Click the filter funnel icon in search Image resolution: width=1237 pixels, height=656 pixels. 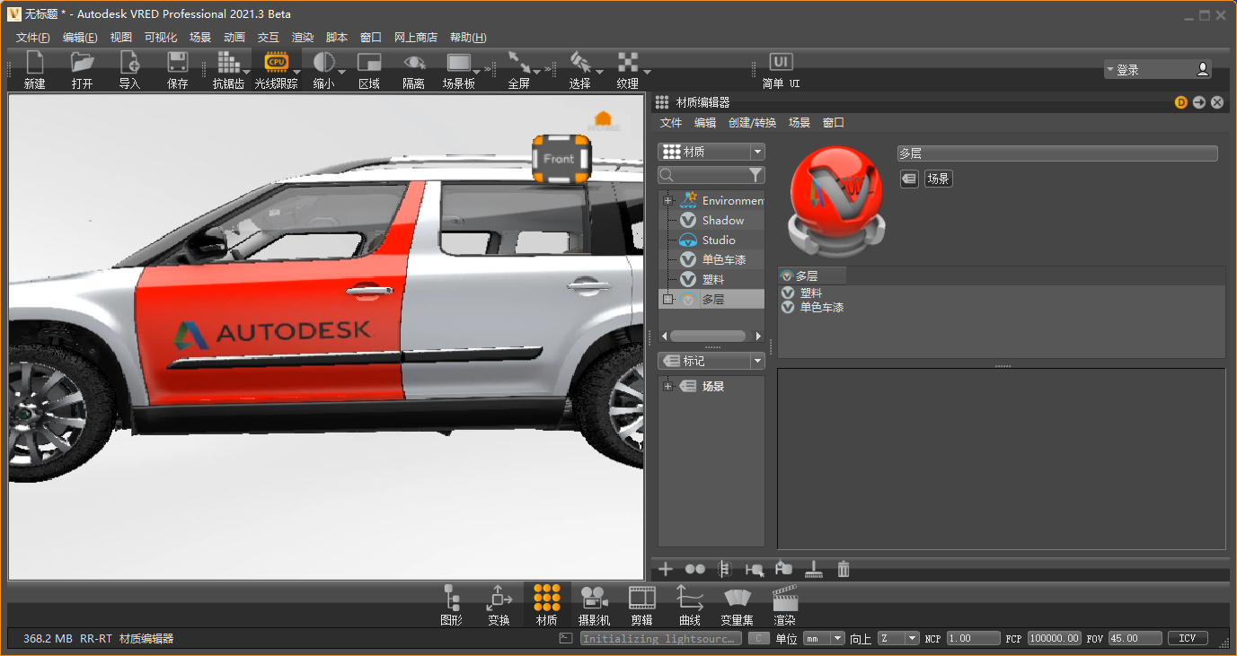point(756,175)
